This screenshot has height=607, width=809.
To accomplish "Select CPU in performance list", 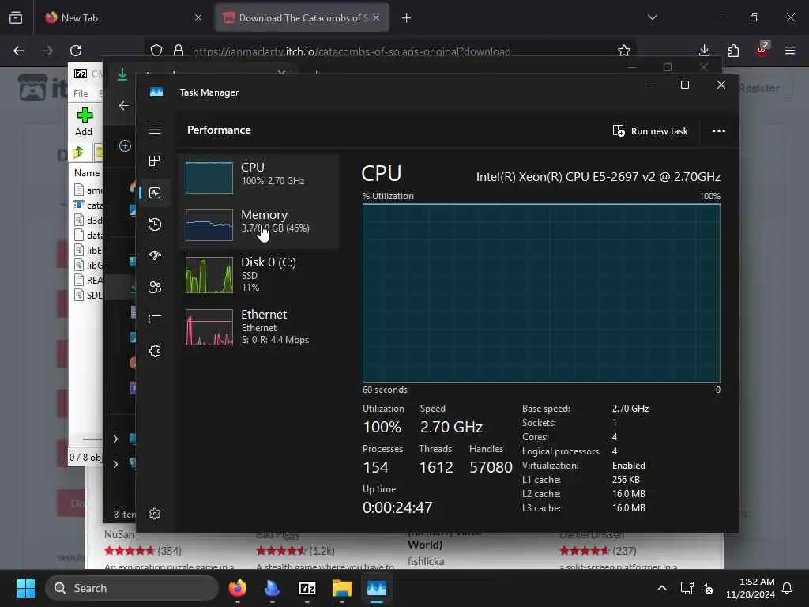I will [x=259, y=177].
